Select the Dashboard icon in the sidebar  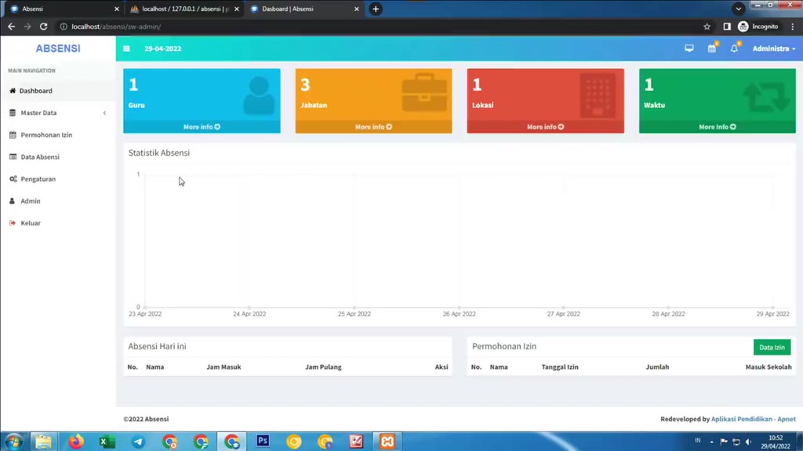pyautogui.click(x=12, y=90)
